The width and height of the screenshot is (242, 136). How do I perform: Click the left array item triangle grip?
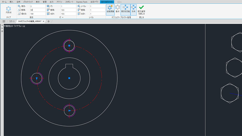(37, 78)
